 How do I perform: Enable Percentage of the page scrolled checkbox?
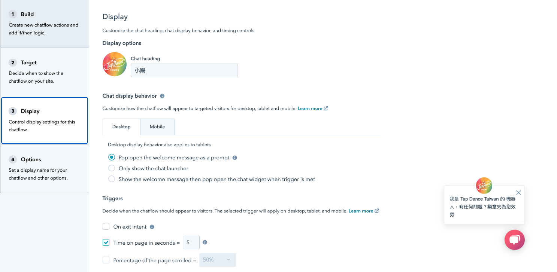[x=106, y=260]
